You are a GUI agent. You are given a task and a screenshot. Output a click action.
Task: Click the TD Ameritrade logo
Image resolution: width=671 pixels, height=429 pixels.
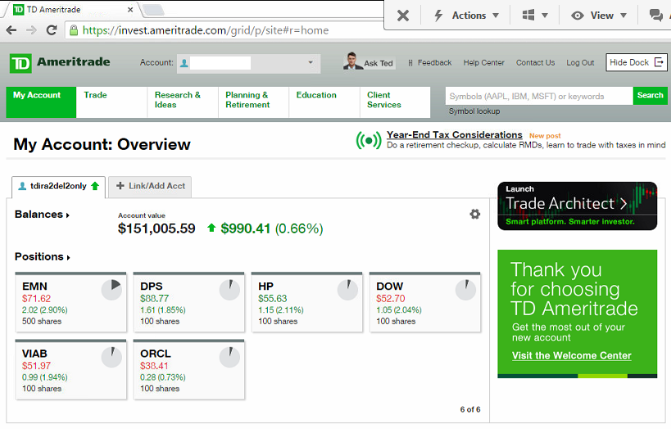tap(60, 63)
